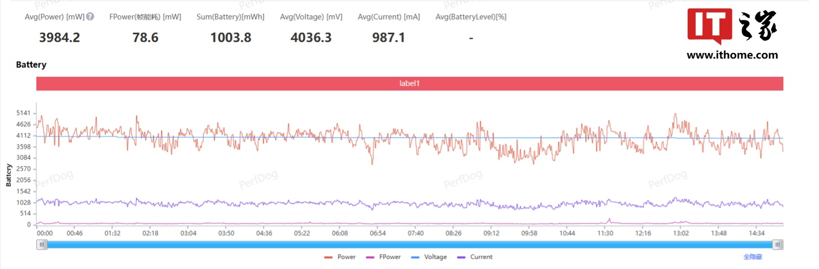This screenshot has width=819, height=269.
Task: Click the Avg(Power) value 3984.2
Action: pos(60,38)
